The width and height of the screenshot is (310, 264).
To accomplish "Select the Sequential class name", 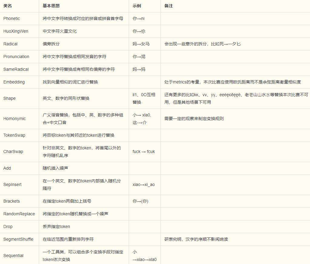I will 13,256.
